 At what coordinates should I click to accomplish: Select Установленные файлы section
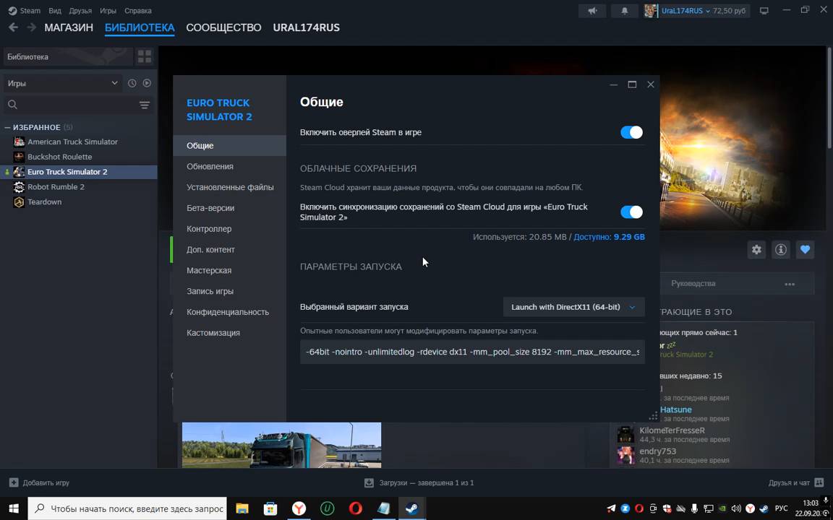(229, 187)
